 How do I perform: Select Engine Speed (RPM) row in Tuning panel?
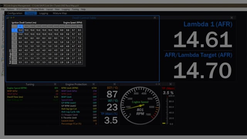32,88
